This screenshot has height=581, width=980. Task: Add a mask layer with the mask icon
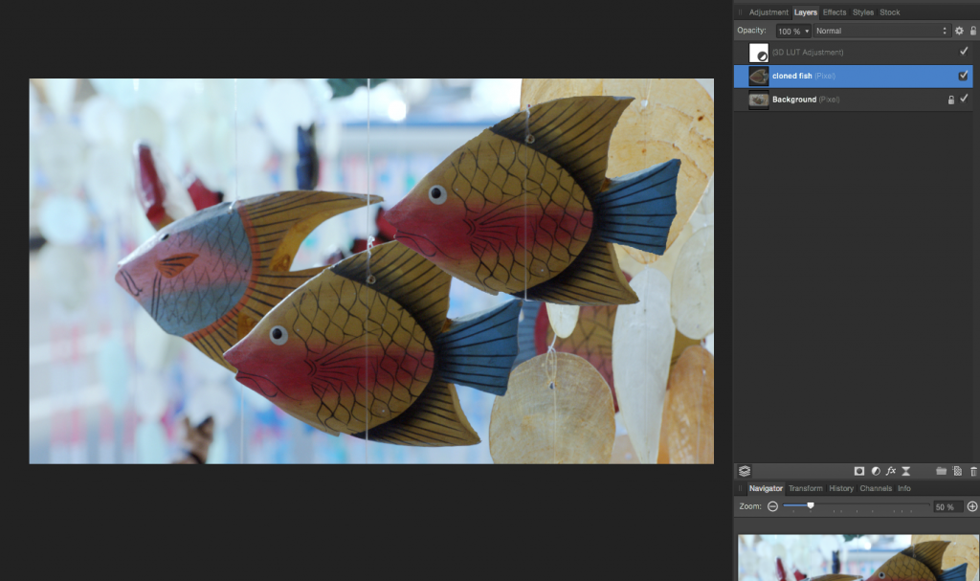[859, 471]
